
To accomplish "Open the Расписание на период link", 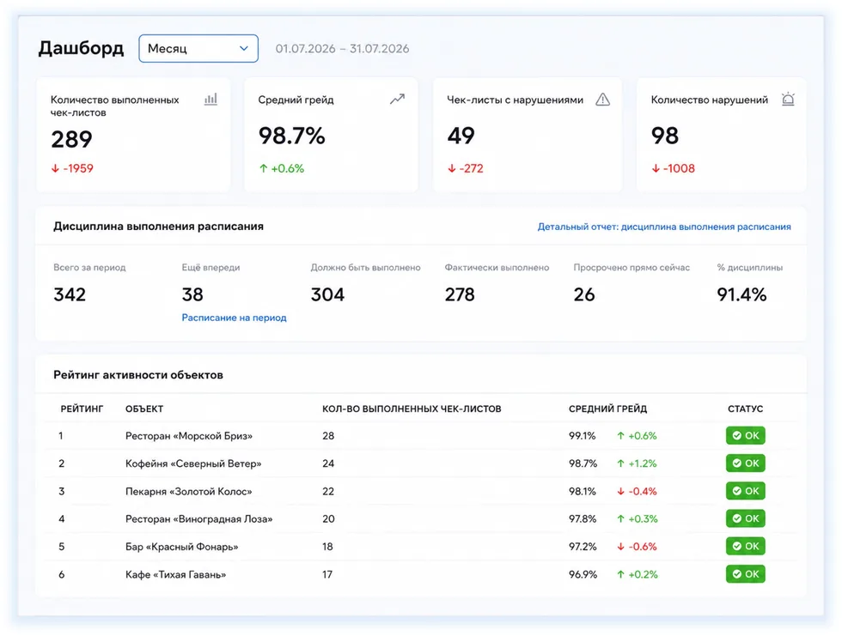I will tap(234, 318).
